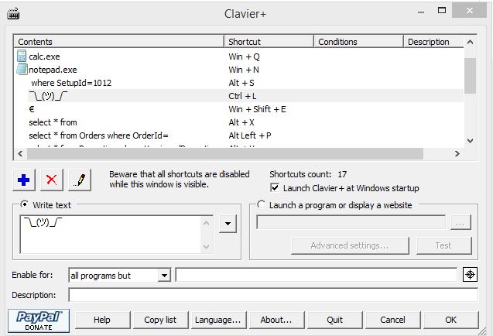Viewport: 493px width, 336px height.
Task: Minimize the Clavier+ window
Action: (421, 12)
